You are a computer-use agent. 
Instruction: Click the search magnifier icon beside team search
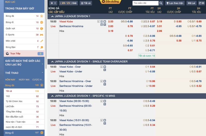(x=161, y=3)
